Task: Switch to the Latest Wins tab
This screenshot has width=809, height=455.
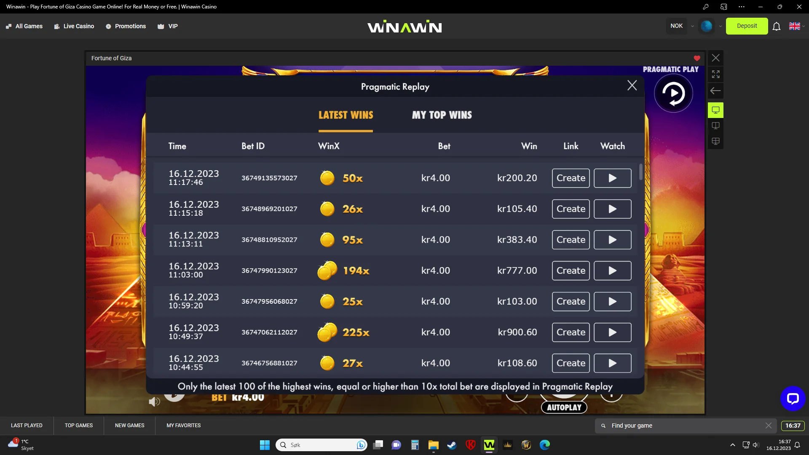Action: (x=346, y=115)
